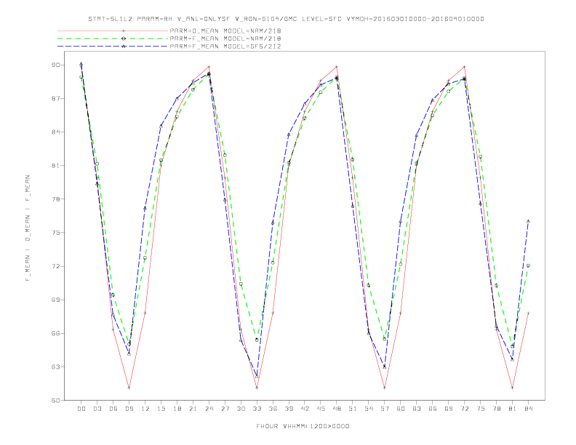This screenshot has width=576, height=445.
Task: Click x-axis forecast hour label 39
Action: [x=289, y=409]
